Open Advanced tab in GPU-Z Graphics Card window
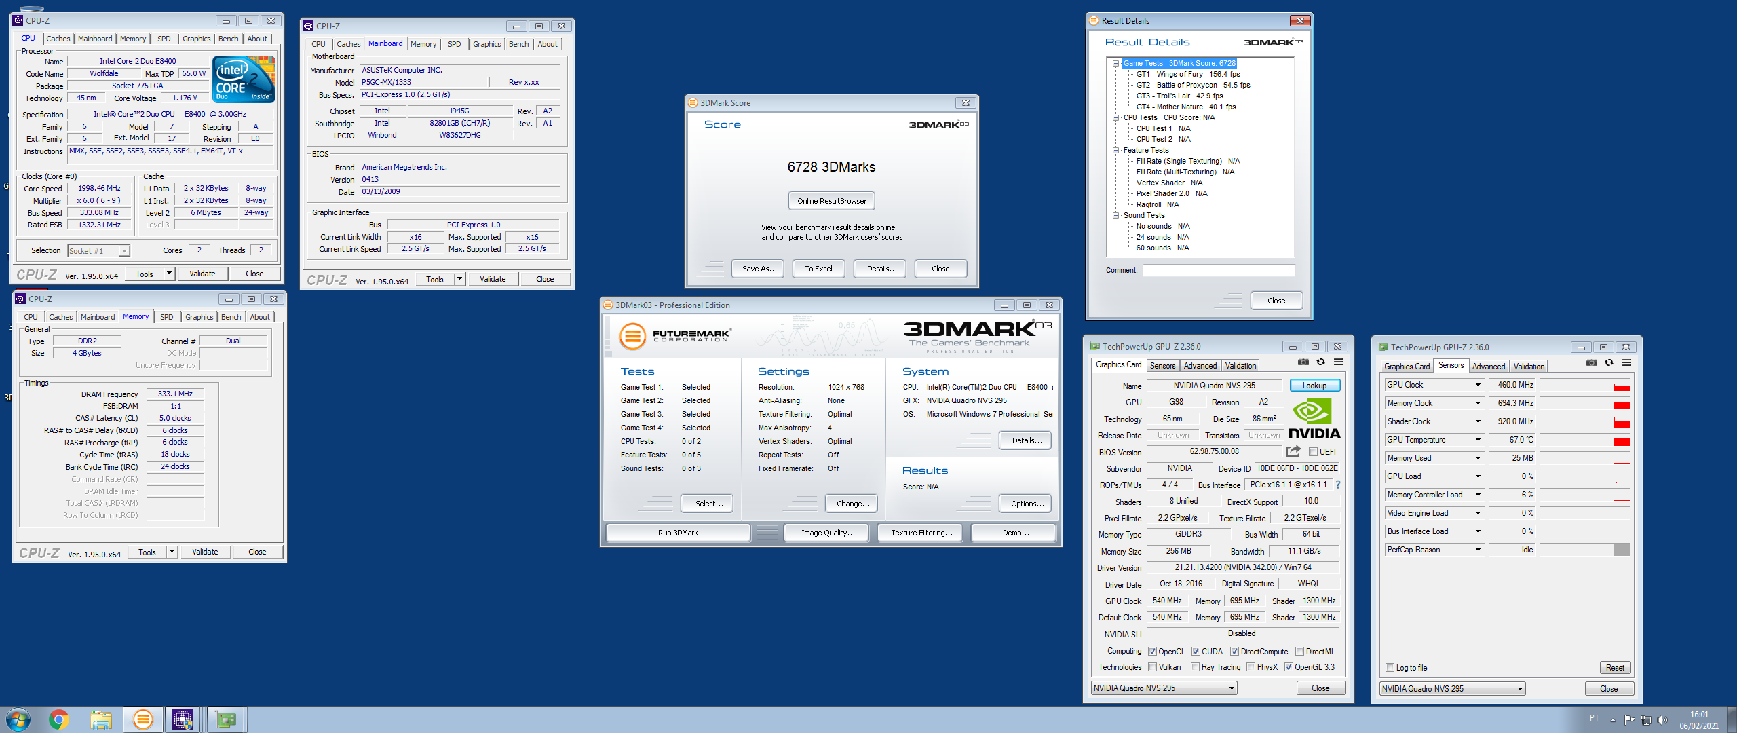This screenshot has height=733, width=1737. point(1200,366)
